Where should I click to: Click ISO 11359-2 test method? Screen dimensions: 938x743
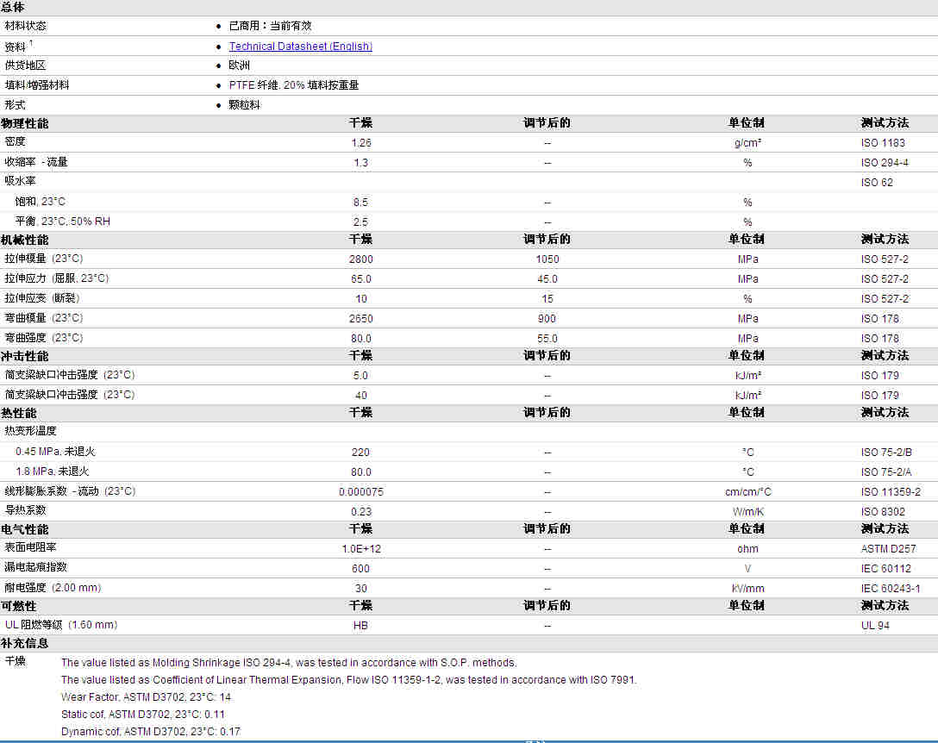point(891,492)
